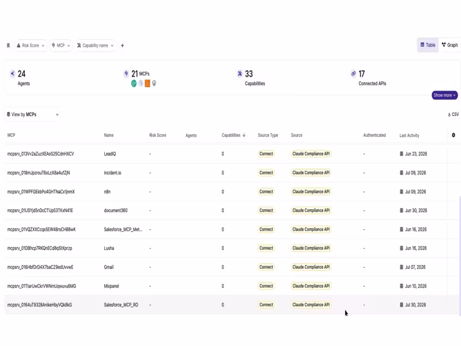Select the Gmail name cell

[109, 267]
